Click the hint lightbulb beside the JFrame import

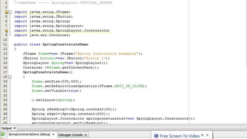[x=6, y=12]
